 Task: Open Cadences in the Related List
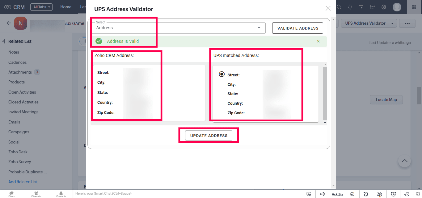click(x=17, y=62)
